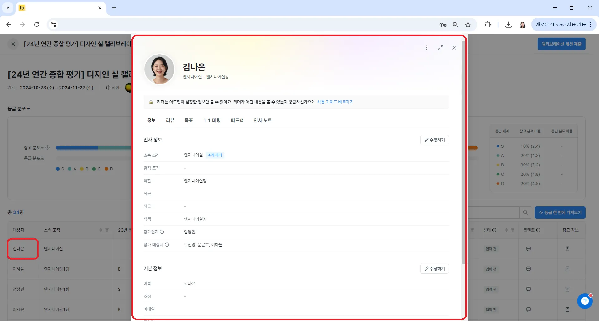Click the 김나은 profile photo
The width and height of the screenshot is (599, 321).
click(159, 69)
